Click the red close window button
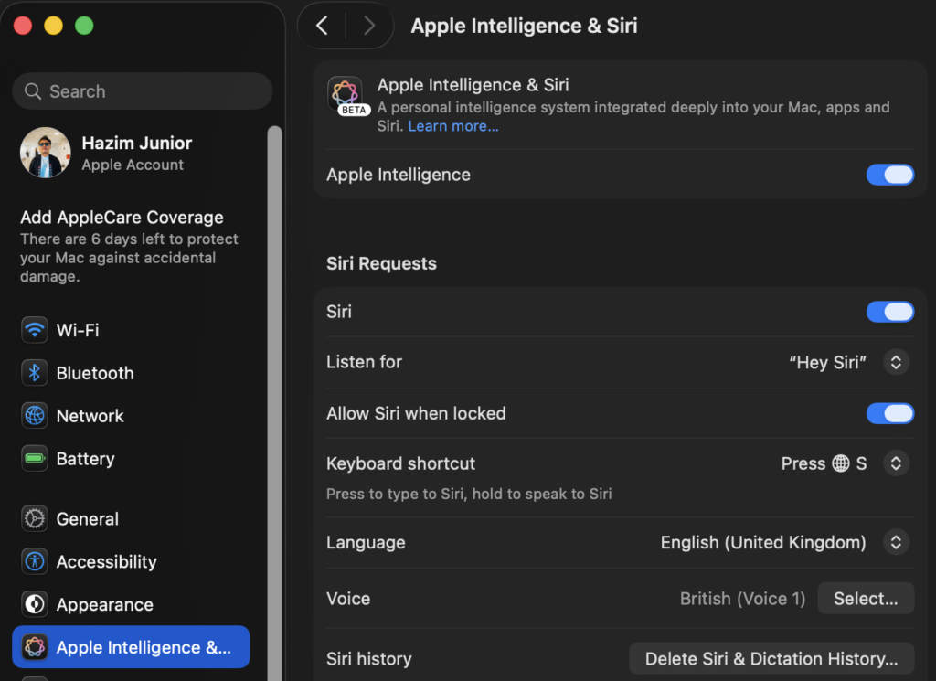936x681 pixels. pyautogui.click(x=23, y=26)
